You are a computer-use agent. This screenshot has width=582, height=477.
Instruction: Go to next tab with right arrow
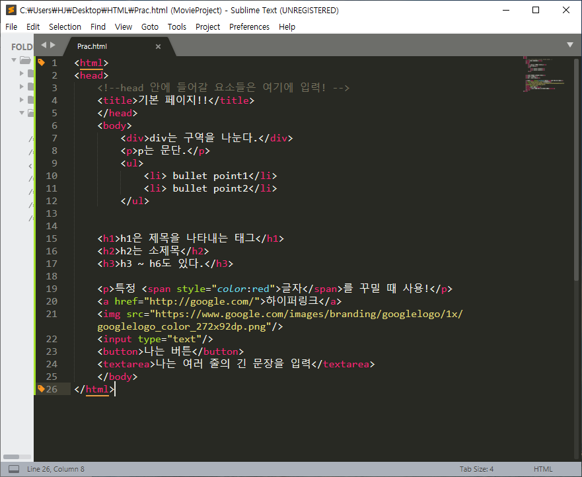tap(53, 45)
